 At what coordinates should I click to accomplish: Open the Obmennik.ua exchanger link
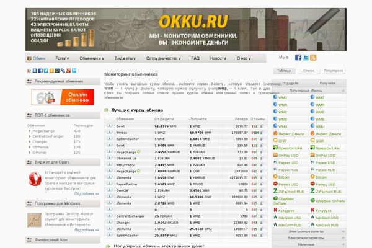click(x=126, y=158)
